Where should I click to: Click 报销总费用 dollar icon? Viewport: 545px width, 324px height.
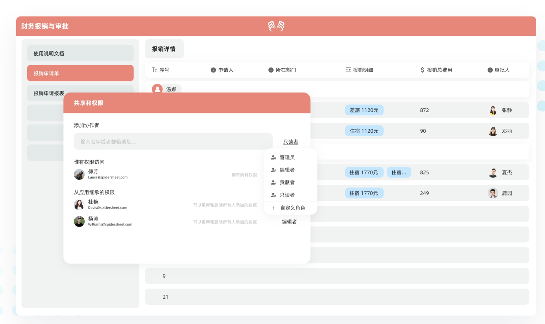coord(422,70)
